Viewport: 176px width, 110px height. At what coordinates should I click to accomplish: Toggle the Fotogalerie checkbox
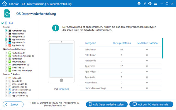tap(6, 37)
